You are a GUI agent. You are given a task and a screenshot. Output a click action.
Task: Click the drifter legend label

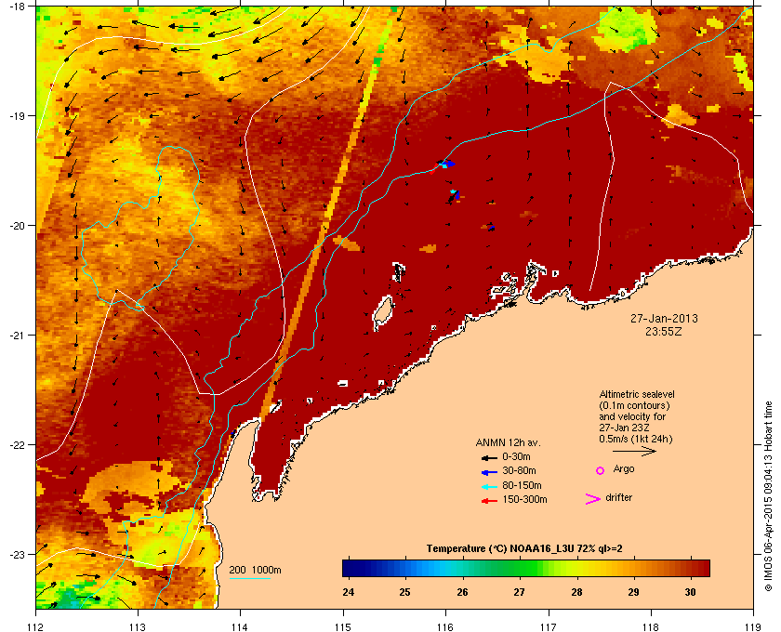point(618,497)
